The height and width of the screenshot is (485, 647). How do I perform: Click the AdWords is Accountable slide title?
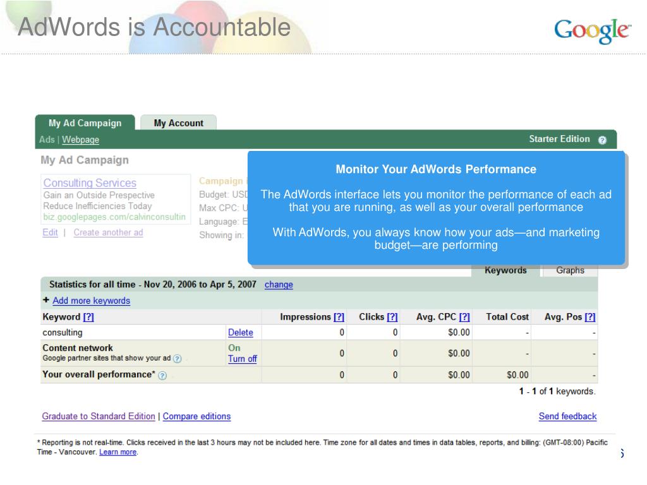[154, 27]
